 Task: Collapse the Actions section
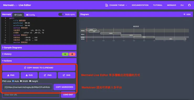coord(39,61)
